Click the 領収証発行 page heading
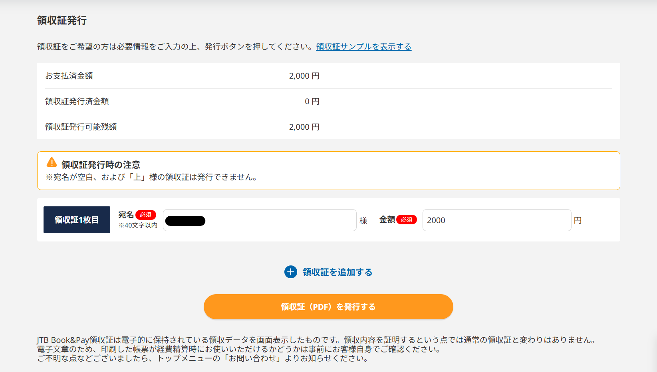This screenshot has height=372, width=657. pos(62,20)
